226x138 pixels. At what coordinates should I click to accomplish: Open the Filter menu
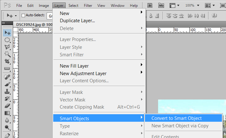(88, 6)
